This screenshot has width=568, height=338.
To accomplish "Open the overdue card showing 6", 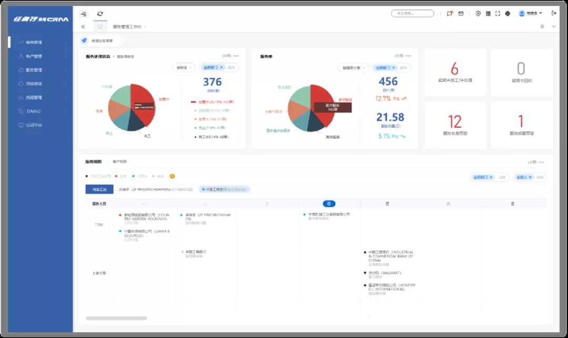I will pyautogui.click(x=455, y=73).
